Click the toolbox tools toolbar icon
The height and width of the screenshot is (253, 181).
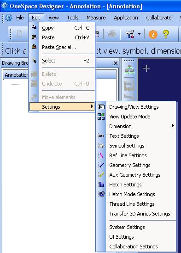click(130, 34)
